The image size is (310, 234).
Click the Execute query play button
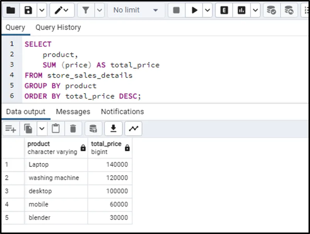click(194, 10)
